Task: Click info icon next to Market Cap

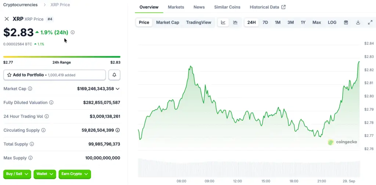Action: coord(30,89)
